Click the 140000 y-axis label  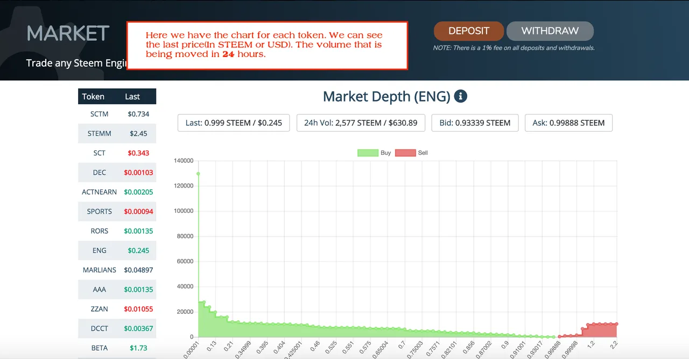[184, 161]
